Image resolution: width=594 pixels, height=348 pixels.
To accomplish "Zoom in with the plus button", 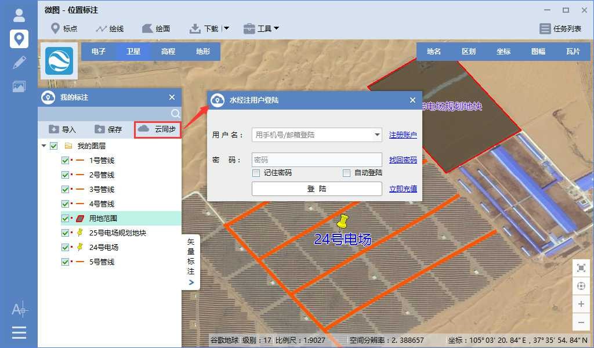I will click(x=581, y=304).
